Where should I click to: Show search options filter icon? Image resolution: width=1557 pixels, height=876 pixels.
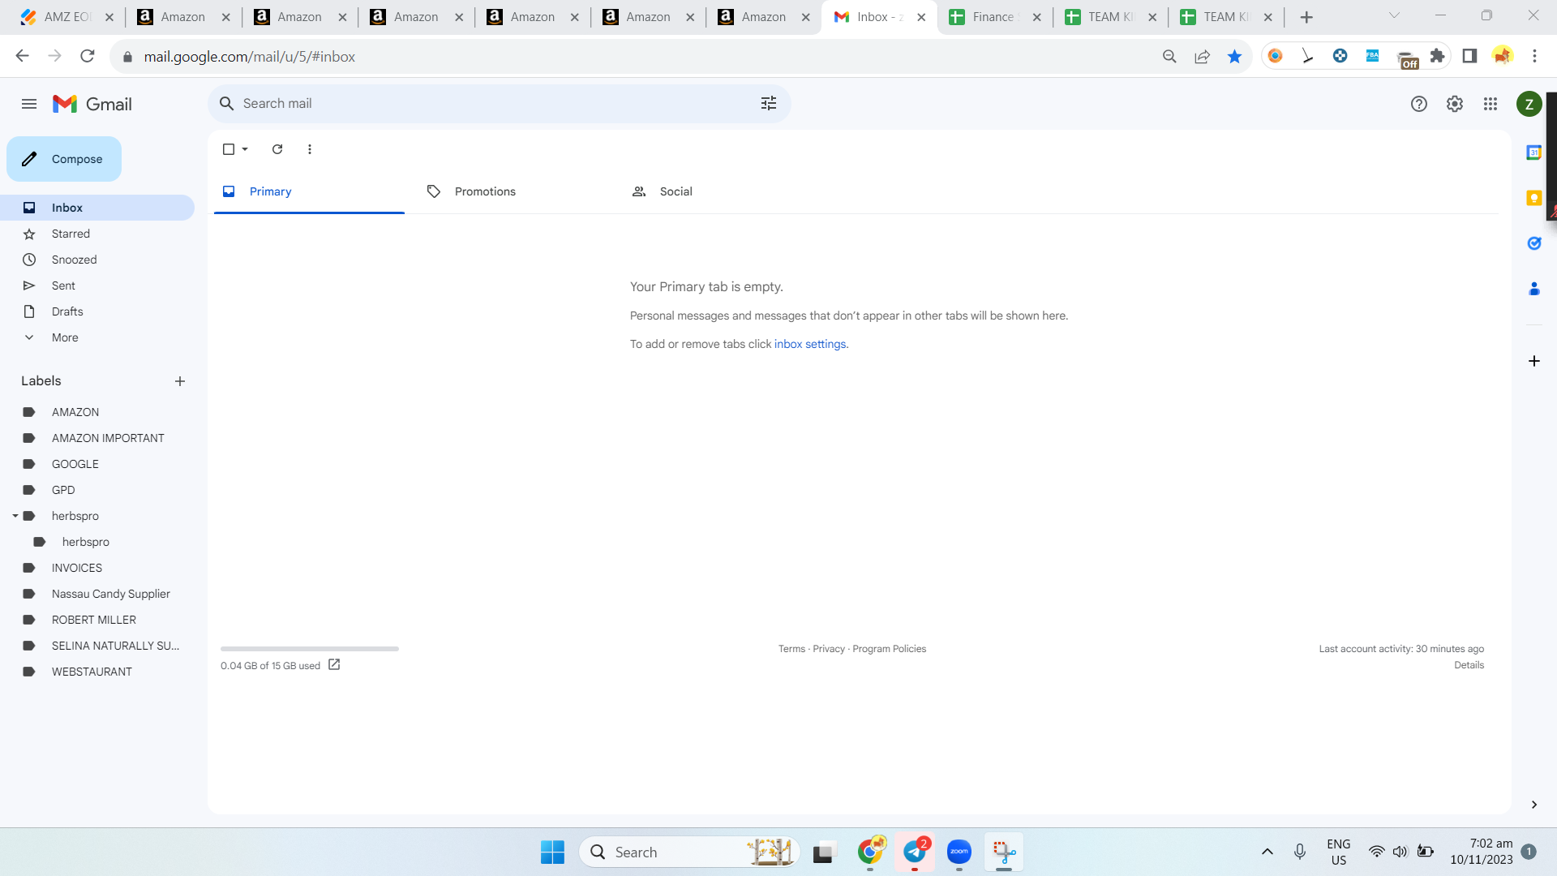pyautogui.click(x=768, y=103)
